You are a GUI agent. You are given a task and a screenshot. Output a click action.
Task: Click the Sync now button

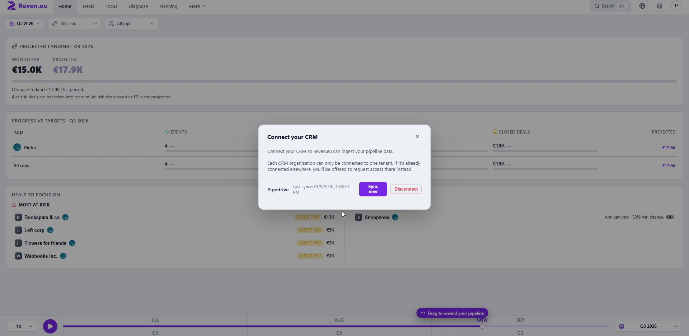(373, 189)
